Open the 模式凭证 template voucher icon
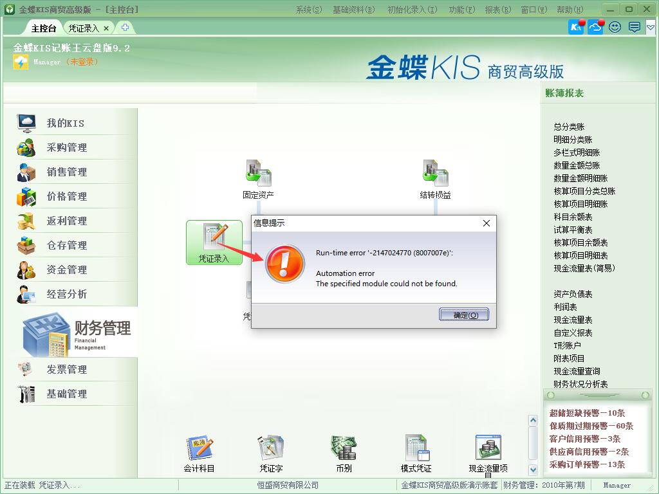 416,453
